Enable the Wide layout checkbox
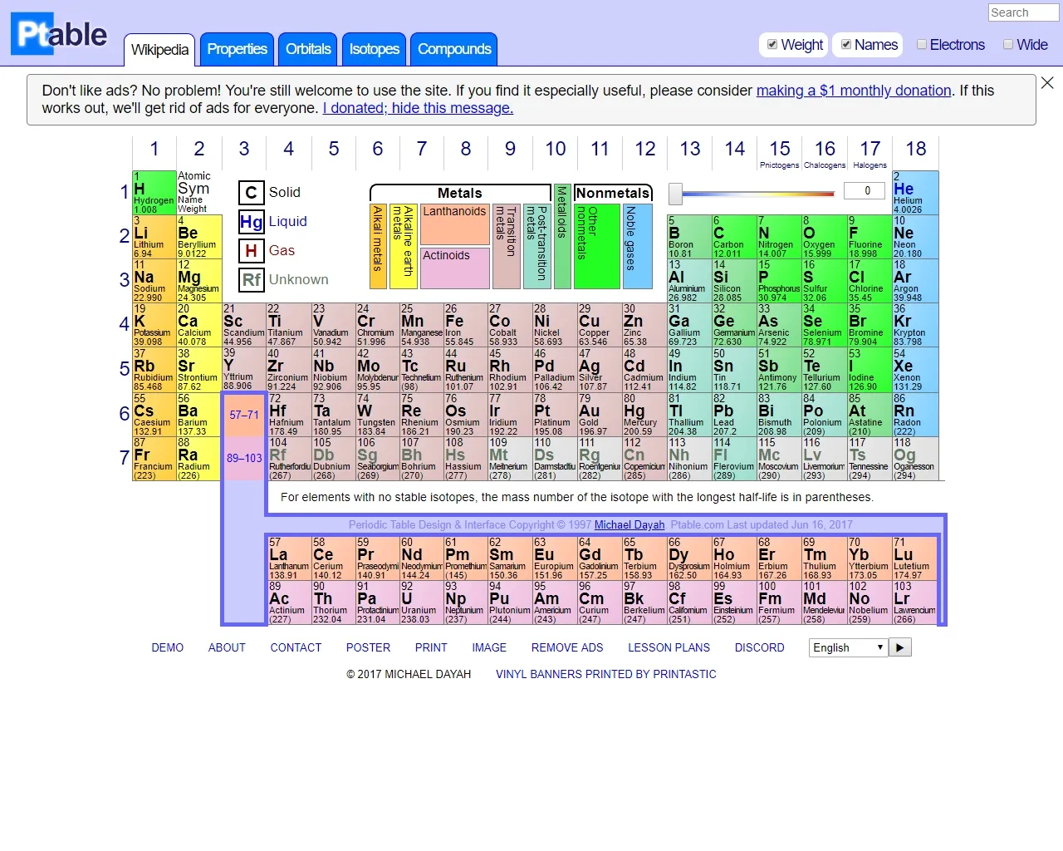The width and height of the screenshot is (1063, 851). coord(1008,45)
